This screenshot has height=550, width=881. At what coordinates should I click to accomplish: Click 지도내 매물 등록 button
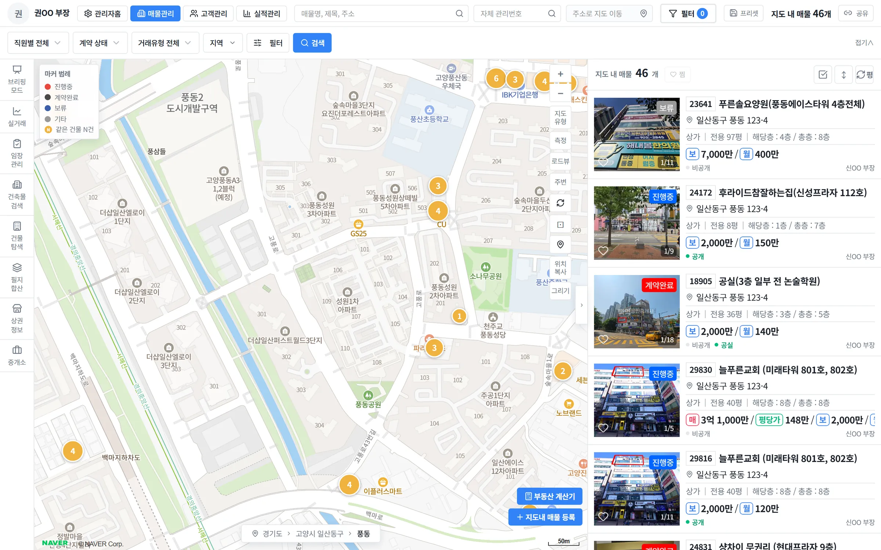tap(545, 517)
